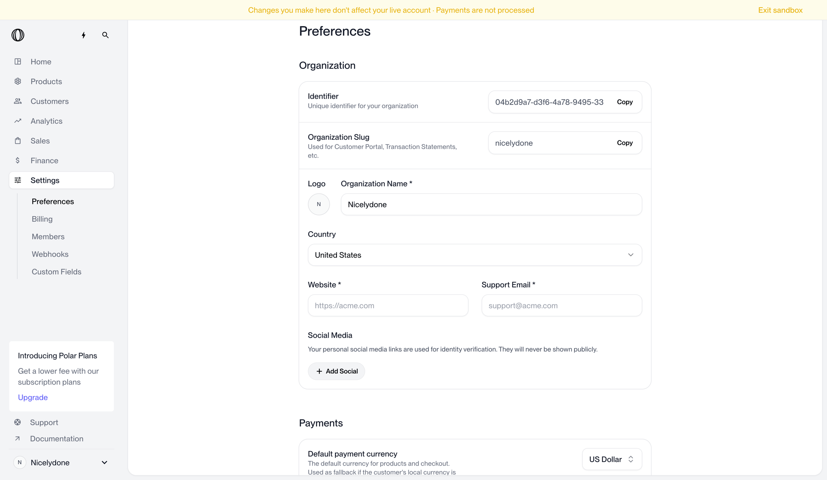The image size is (827, 480).
Task: Click the nicelydone slug value
Action: pyautogui.click(x=514, y=143)
